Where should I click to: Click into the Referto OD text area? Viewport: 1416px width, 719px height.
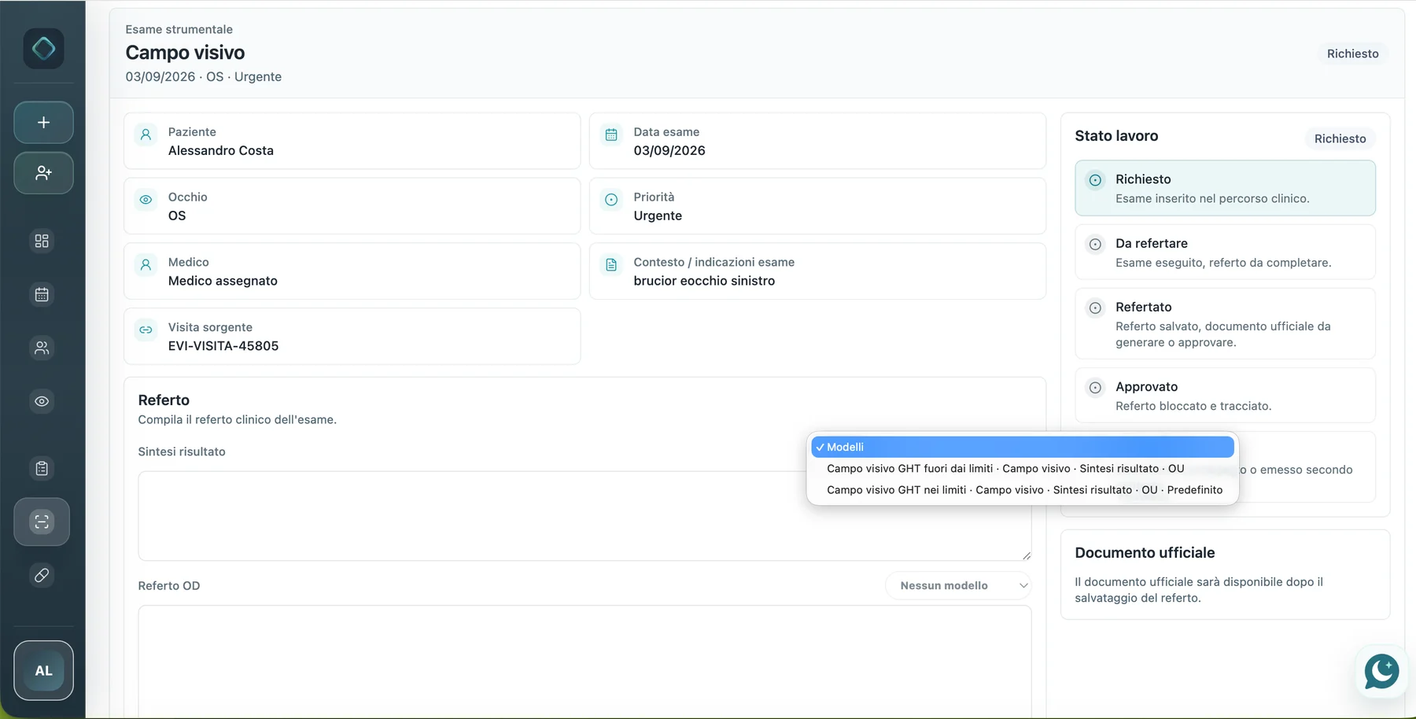click(584, 662)
